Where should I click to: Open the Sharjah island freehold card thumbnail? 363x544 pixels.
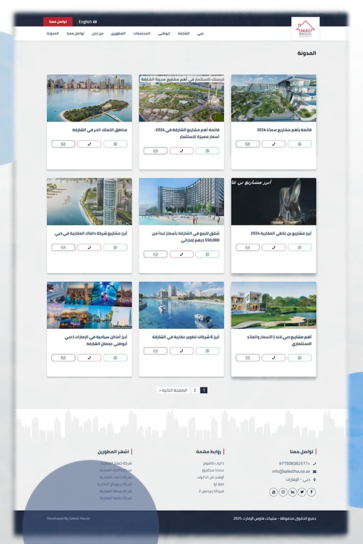[90, 98]
